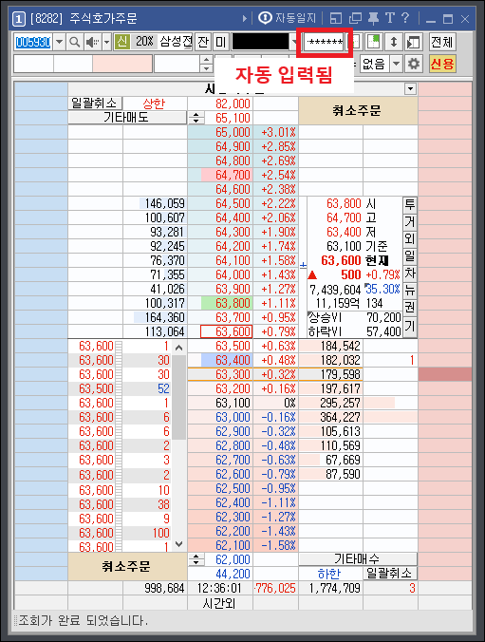The height and width of the screenshot is (642, 485).
Task: Open the stock code dropdown arrow
Action: click(60, 42)
